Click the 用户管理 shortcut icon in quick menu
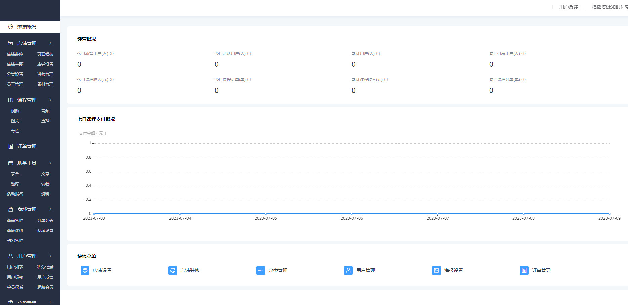The height and width of the screenshot is (305, 628). [348, 270]
